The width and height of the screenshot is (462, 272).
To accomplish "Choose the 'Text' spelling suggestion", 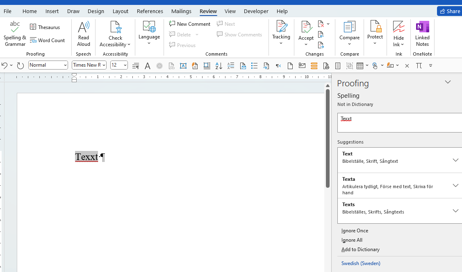I will (395, 160).
